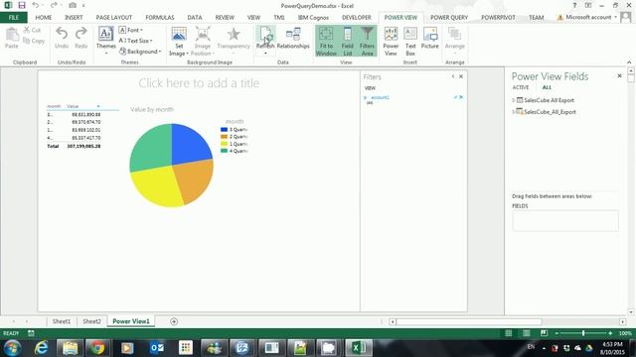
Task: Open the Windows Start menu
Action: (x=12, y=348)
